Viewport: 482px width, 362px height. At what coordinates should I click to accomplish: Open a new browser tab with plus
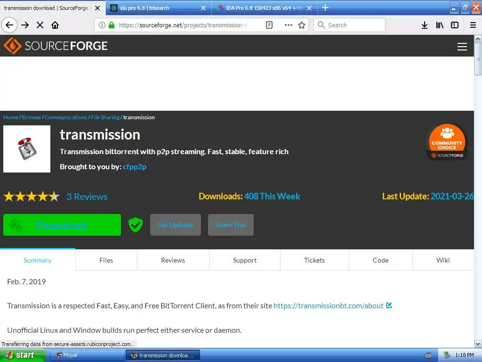coord(325,8)
